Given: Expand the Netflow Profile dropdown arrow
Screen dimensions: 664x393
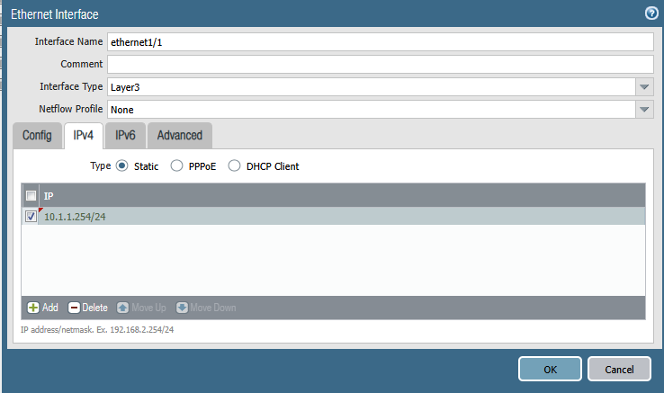Looking at the screenshot, I should pos(644,109).
